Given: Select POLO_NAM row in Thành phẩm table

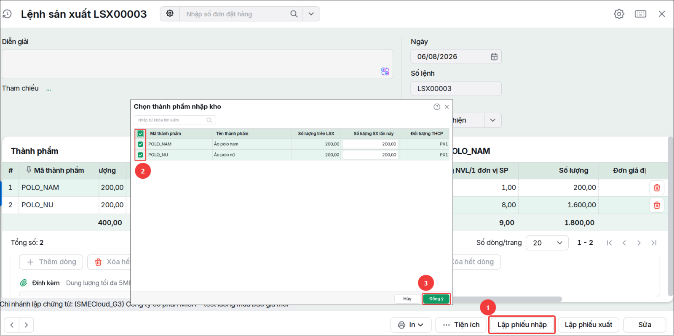Looking at the screenshot, I should coord(66,188).
